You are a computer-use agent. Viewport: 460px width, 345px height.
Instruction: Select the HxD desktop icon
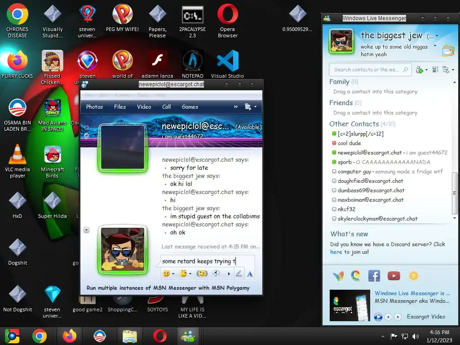click(18, 205)
